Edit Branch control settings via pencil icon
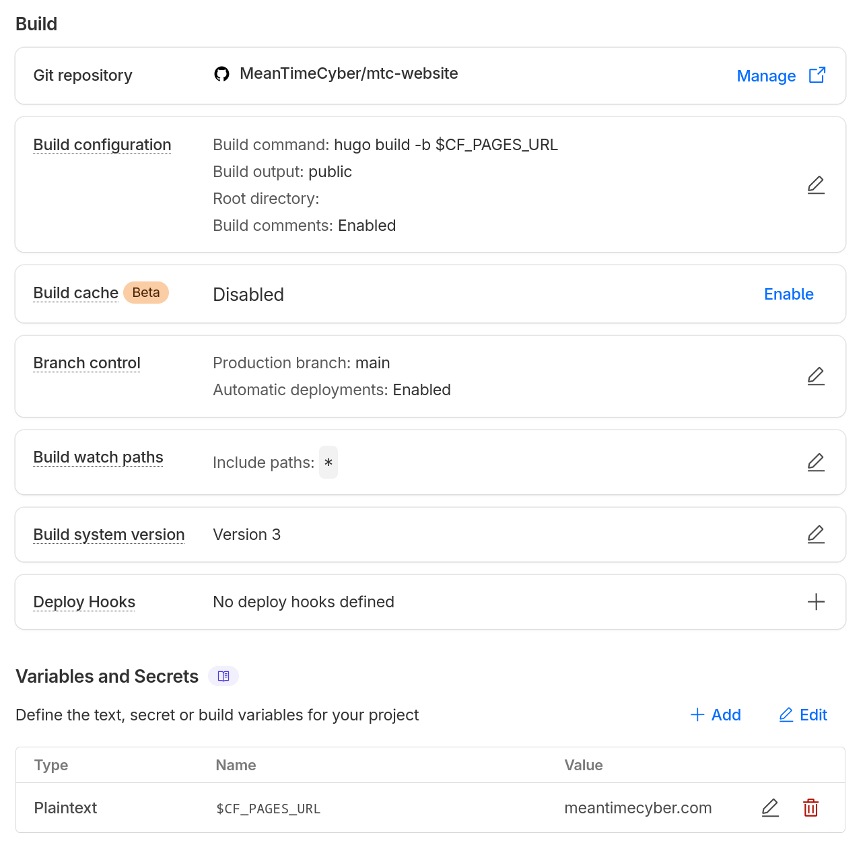Viewport: 867px width, 847px height. click(816, 376)
